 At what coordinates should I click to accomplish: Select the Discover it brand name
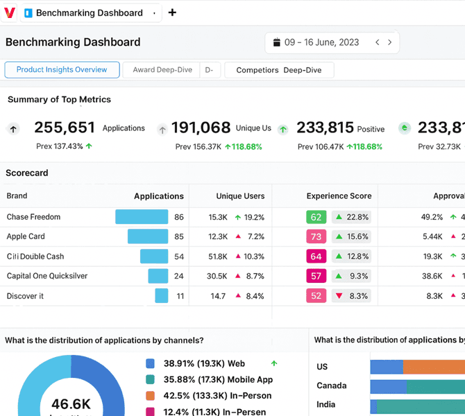(25, 296)
